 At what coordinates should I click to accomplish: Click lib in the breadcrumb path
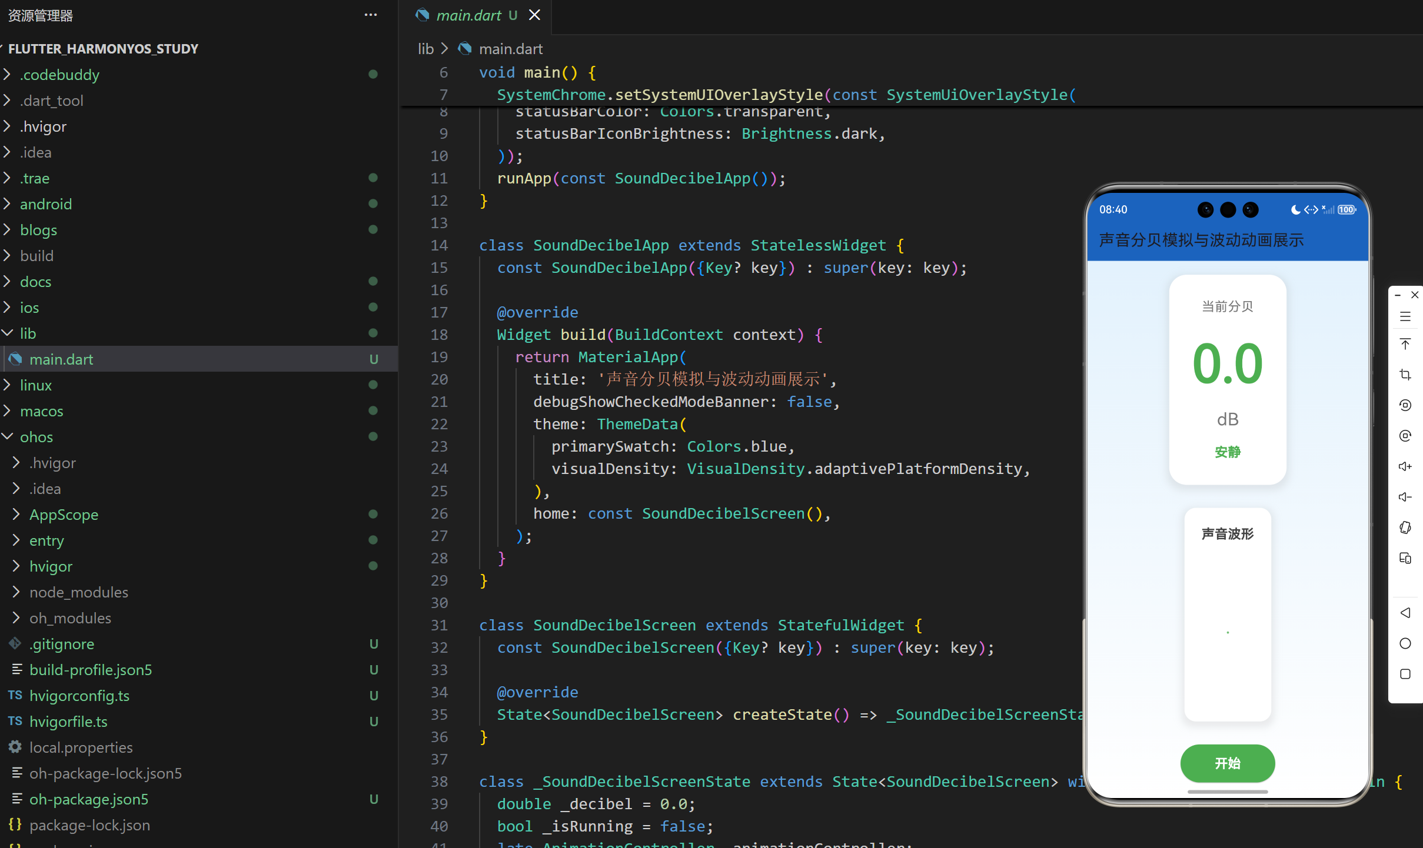(x=425, y=49)
